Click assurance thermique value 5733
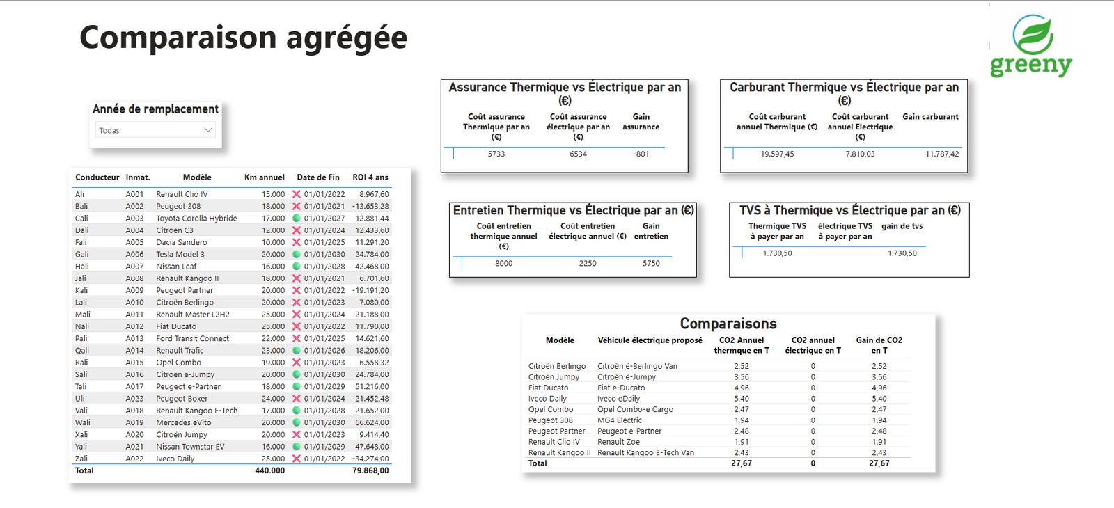The height and width of the screenshot is (508, 1114). [496, 154]
